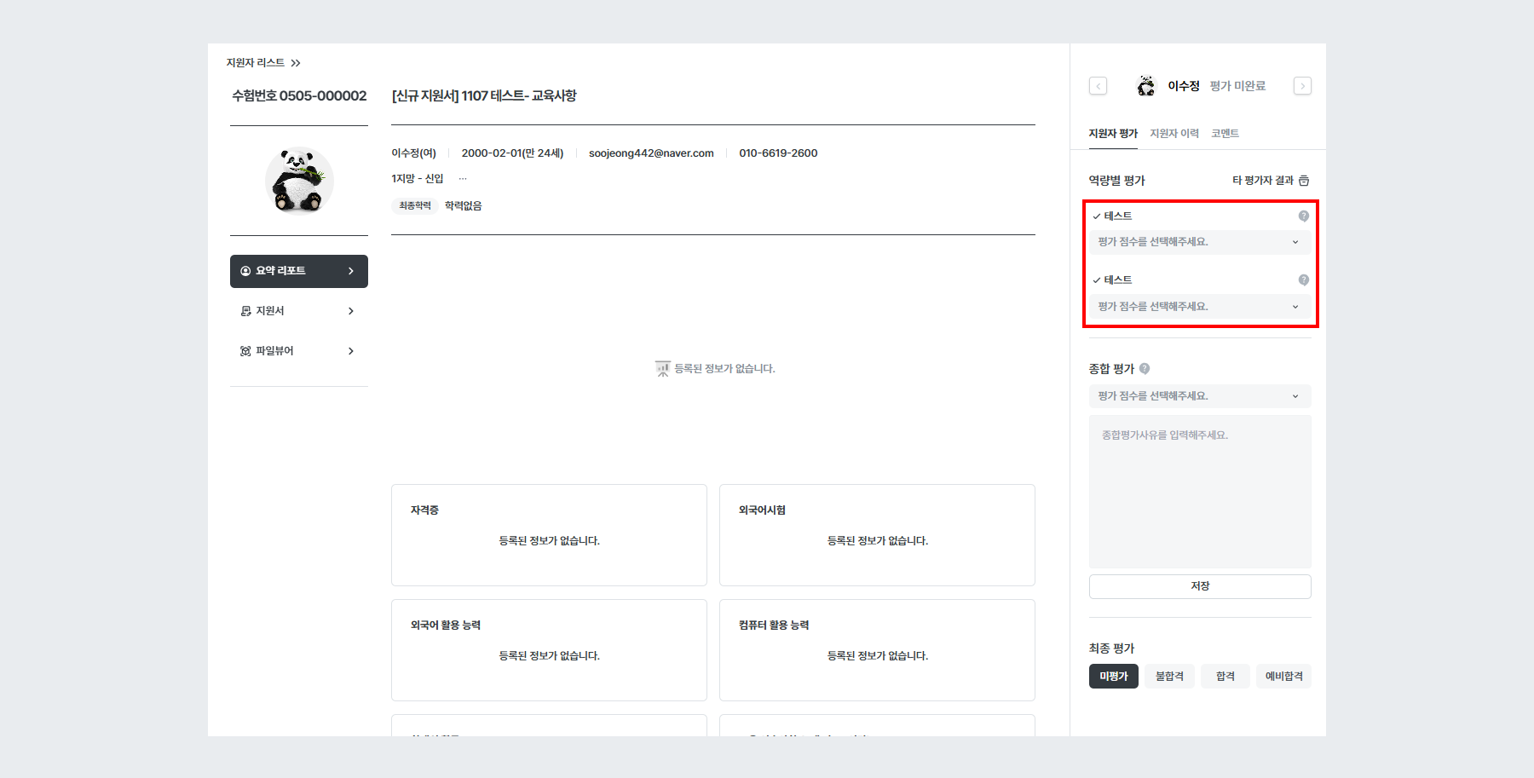1534x778 pixels.
Task: Open the 요약 리포트 summary report section
Action: pos(298,271)
